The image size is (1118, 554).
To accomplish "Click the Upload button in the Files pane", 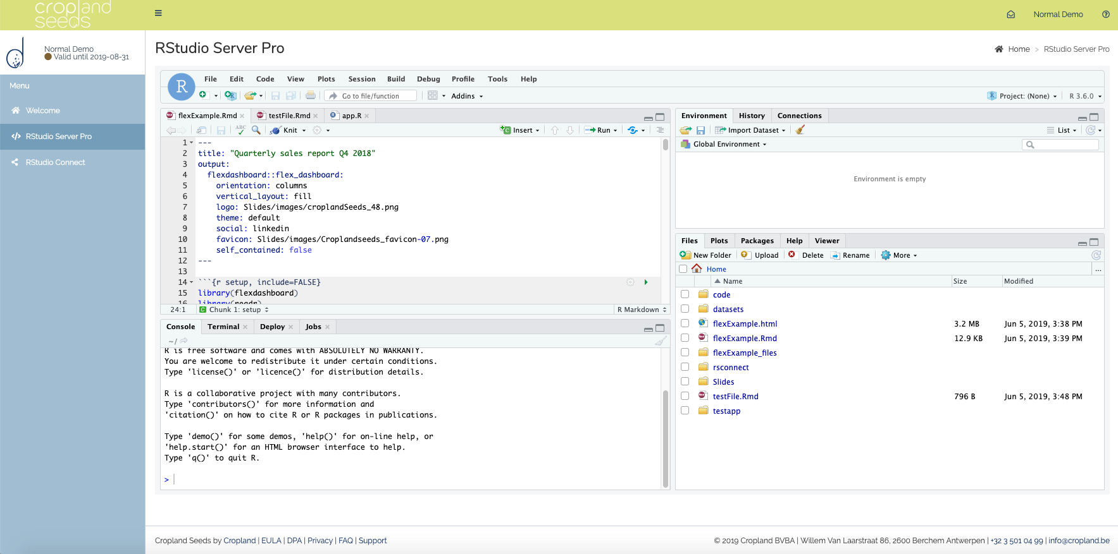I will tap(760, 255).
